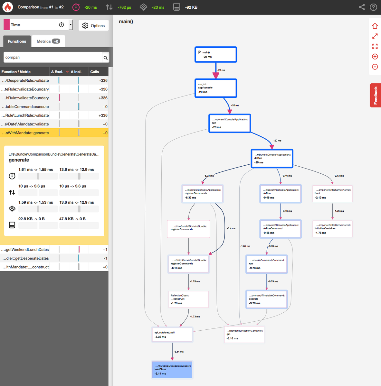Click the home reset-graph icon
Screen dimensions: 381x386
[x=375, y=26]
